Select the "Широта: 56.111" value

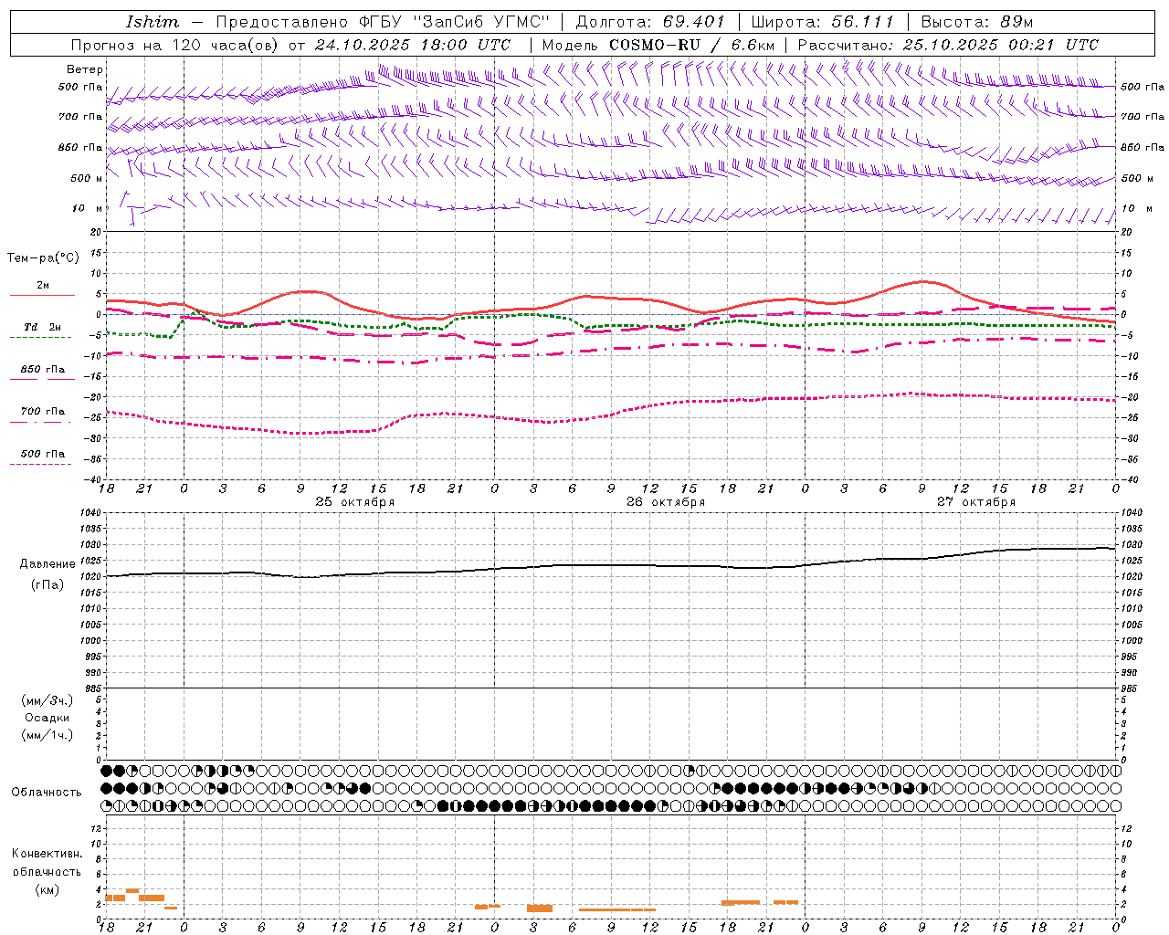coord(822,22)
